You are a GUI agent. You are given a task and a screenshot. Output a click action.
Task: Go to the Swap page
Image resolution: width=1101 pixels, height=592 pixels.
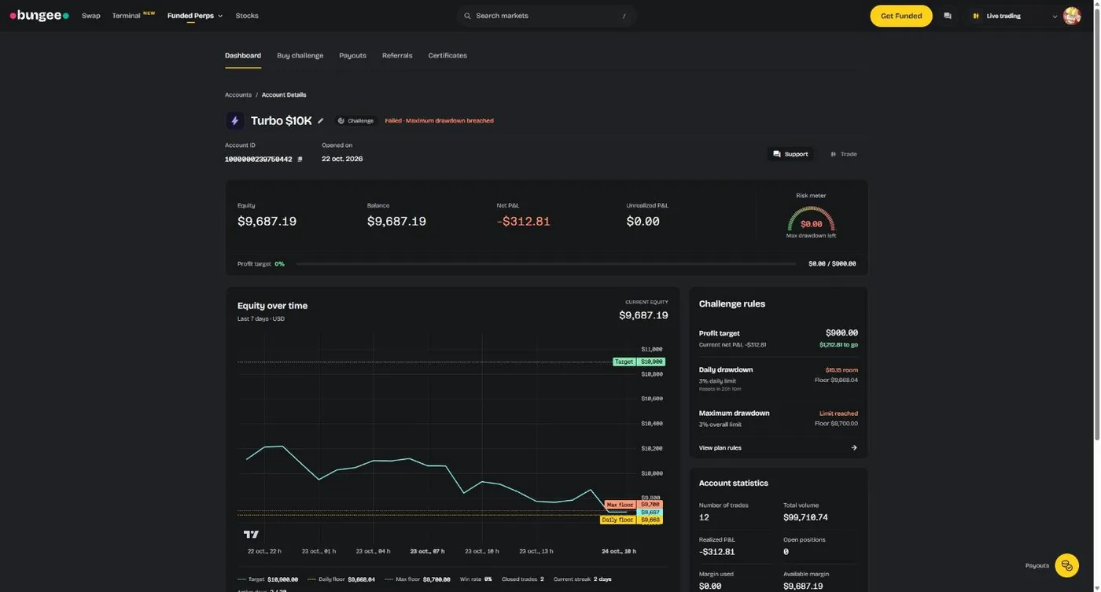tap(91, 16)
